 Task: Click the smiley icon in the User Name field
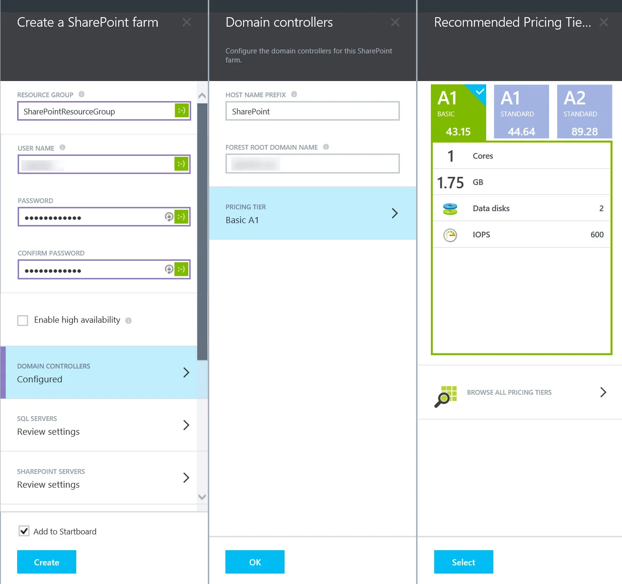(x=181, y=164)
